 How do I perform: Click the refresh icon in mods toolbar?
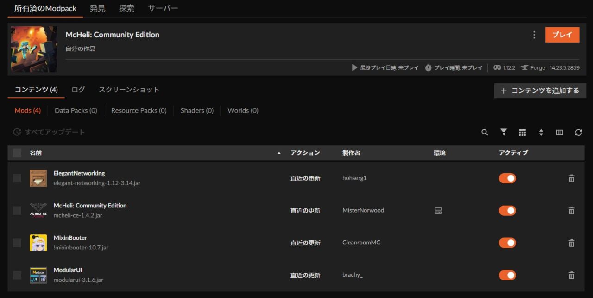(578, 133)
